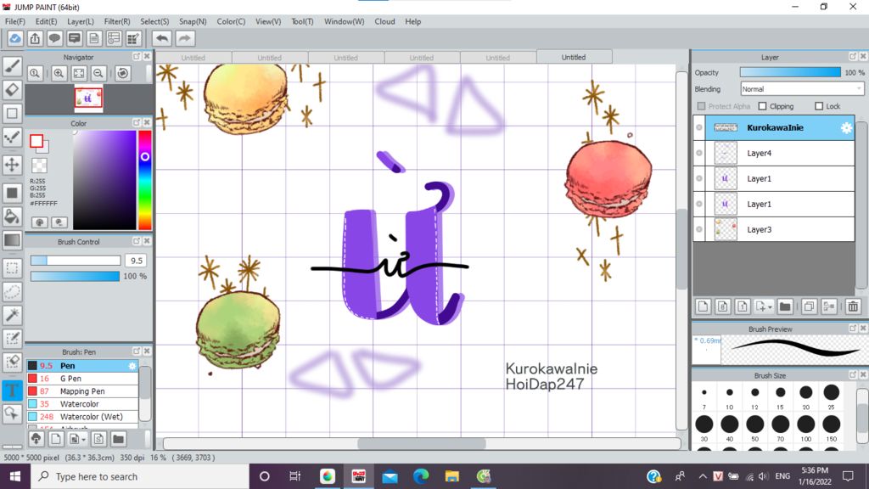Reset canvas rotation in Navigator
This screenshot has width=869, height=489.
tap(123, 73)
